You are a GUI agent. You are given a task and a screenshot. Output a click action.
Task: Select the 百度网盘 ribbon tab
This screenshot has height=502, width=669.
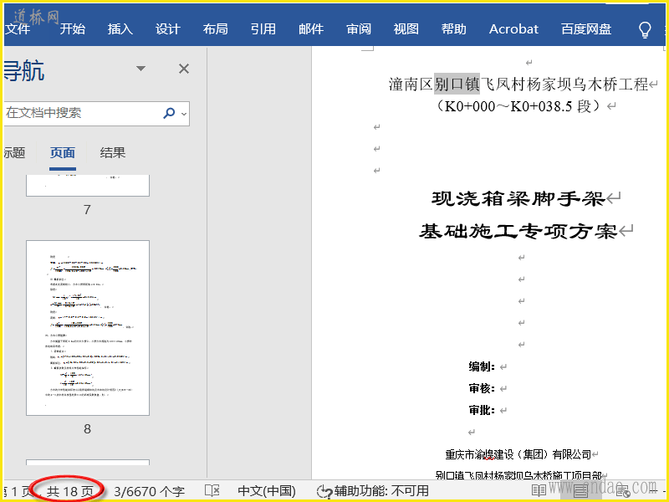coord(586,29)
